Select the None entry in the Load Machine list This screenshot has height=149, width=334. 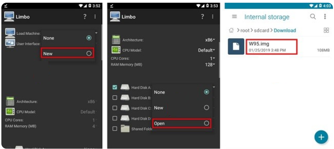click(67, 38)
